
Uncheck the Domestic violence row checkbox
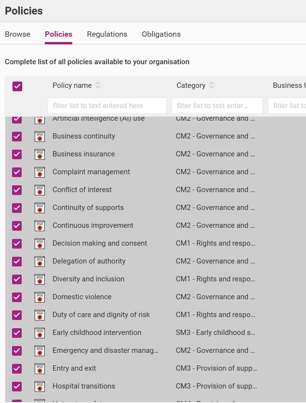(x=17, y=297)
